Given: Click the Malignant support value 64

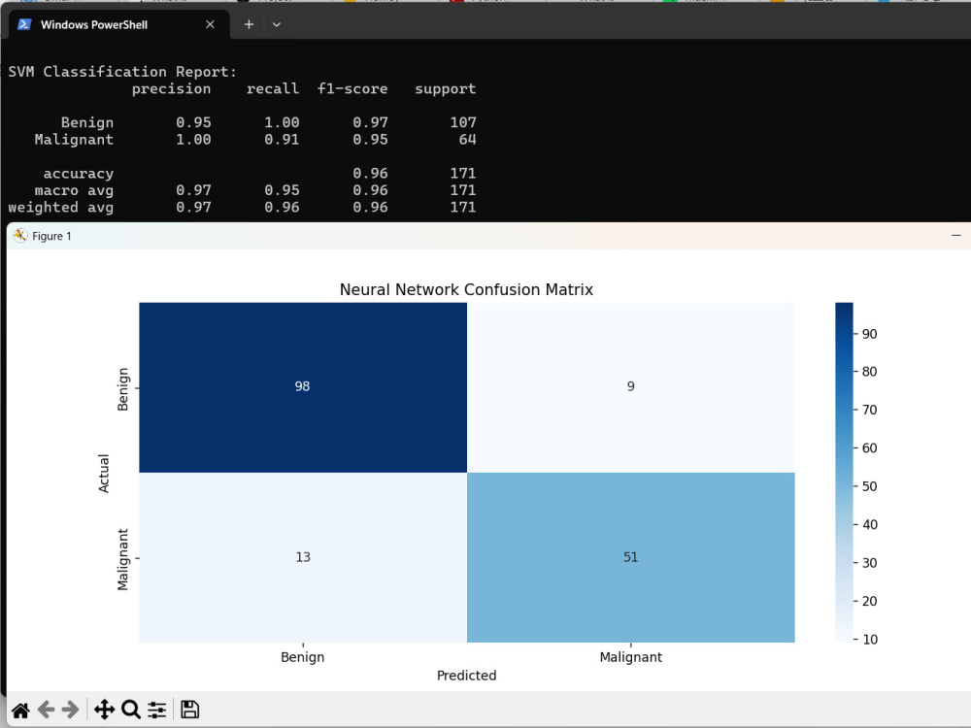Looking at the screenshot, I should point(468,140).
